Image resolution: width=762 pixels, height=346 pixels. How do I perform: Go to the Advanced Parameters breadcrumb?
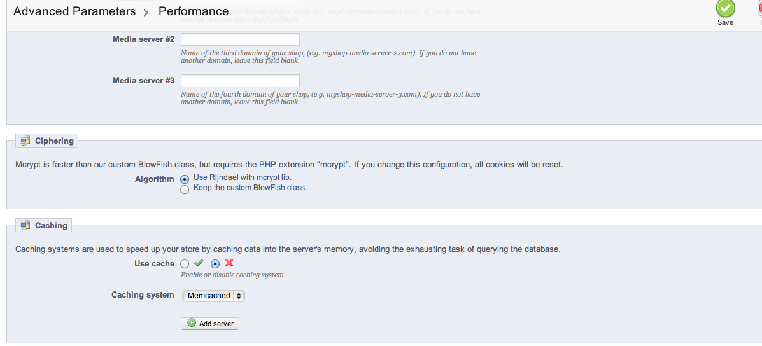(74, 11)
